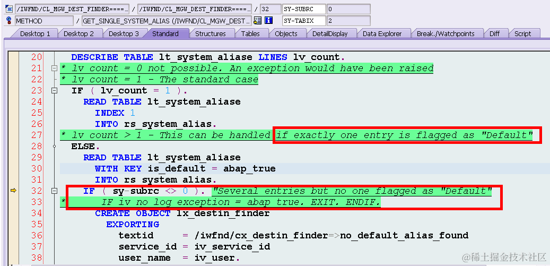Click the SY-TABIX field name box
The image size is (550, 266).
[x=304, y=21]
